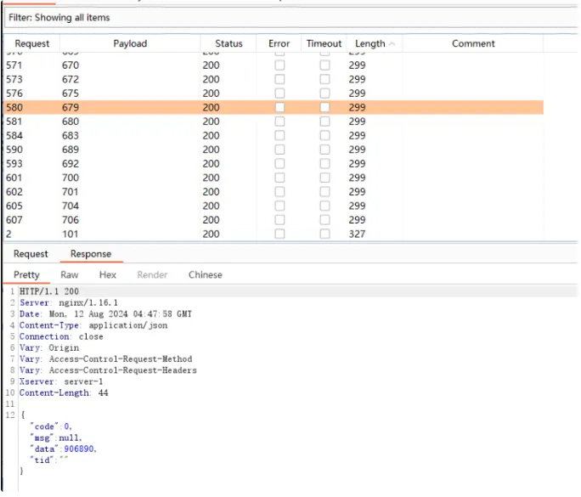The width and height of the screenshot is (581, 497).
Task: Click the Filter: Showing all items bar
Action: (290, 18)
